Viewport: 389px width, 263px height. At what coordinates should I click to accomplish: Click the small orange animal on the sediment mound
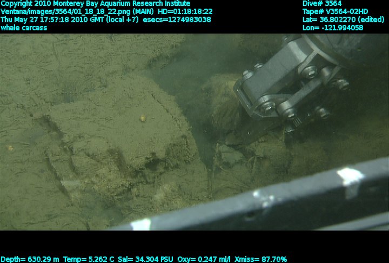(x=143, y=118)
